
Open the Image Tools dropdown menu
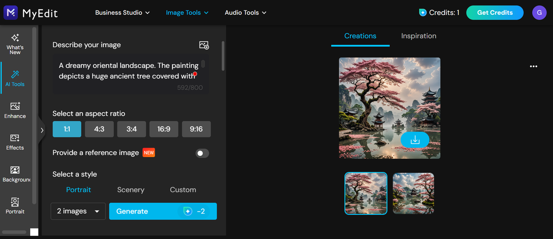tap(187, 13)
